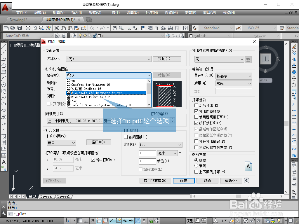
Task: Collapse the printer 名称 dropdown arrow
Action: pyautogui.click(x=149, y=75)
